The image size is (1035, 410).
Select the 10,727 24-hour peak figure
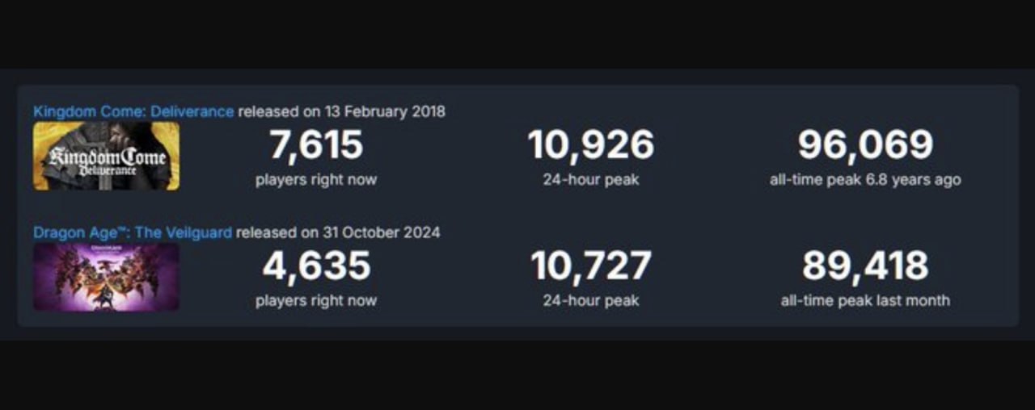[x=590, y=266]
